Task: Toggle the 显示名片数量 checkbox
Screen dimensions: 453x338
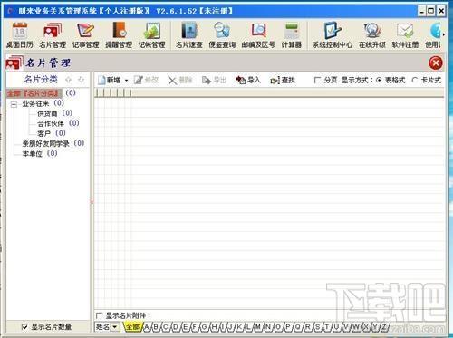Action: point(24,326)
